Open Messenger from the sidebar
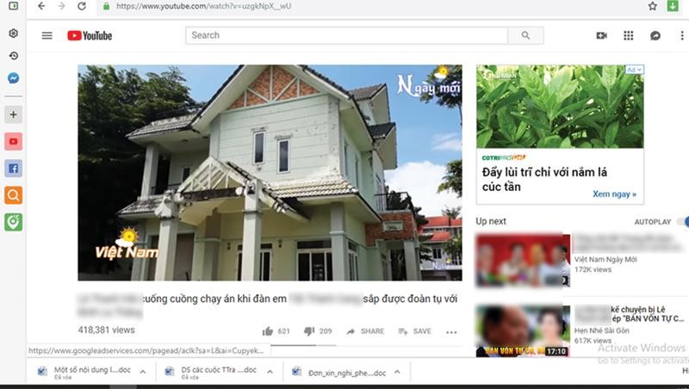Screen dimensions: 689x389 click(14, 78)
